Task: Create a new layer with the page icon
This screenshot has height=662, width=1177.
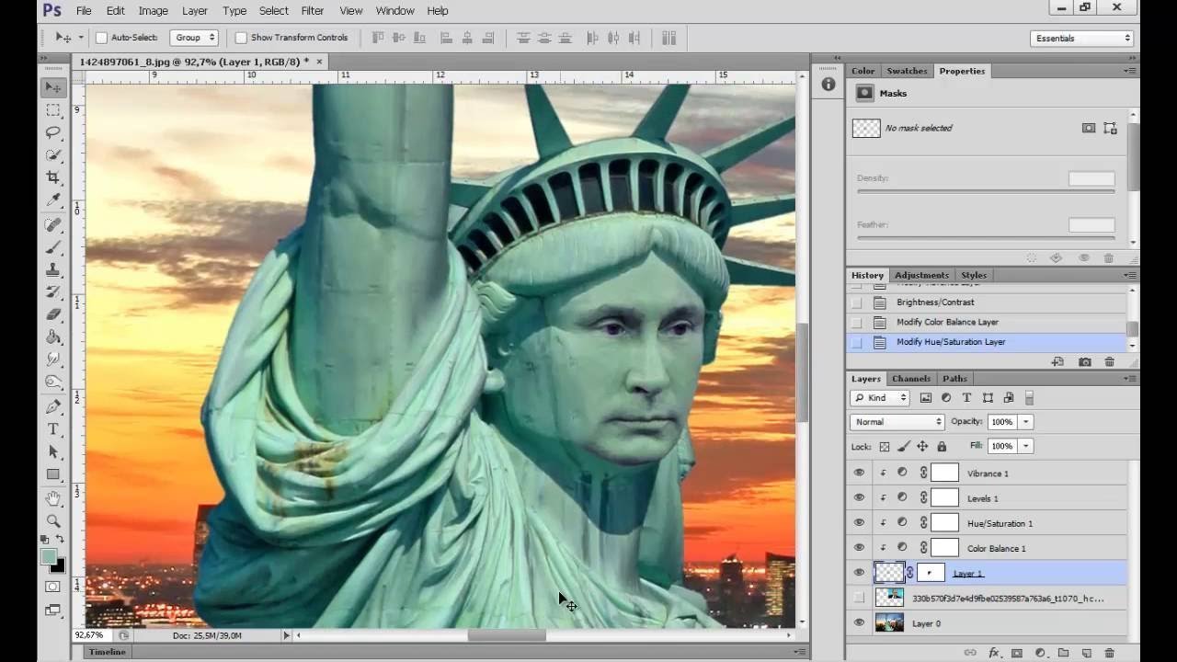Action: (x=1086, y=653)
